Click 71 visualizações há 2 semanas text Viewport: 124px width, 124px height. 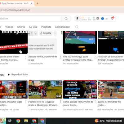coord(42,109)
